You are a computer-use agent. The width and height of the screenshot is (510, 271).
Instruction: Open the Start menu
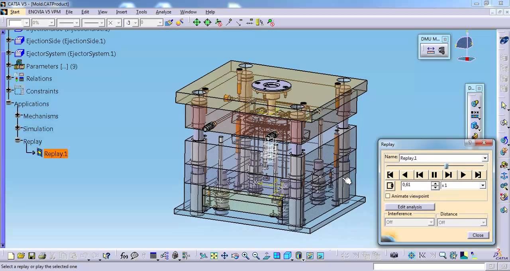tap(15, 12)
